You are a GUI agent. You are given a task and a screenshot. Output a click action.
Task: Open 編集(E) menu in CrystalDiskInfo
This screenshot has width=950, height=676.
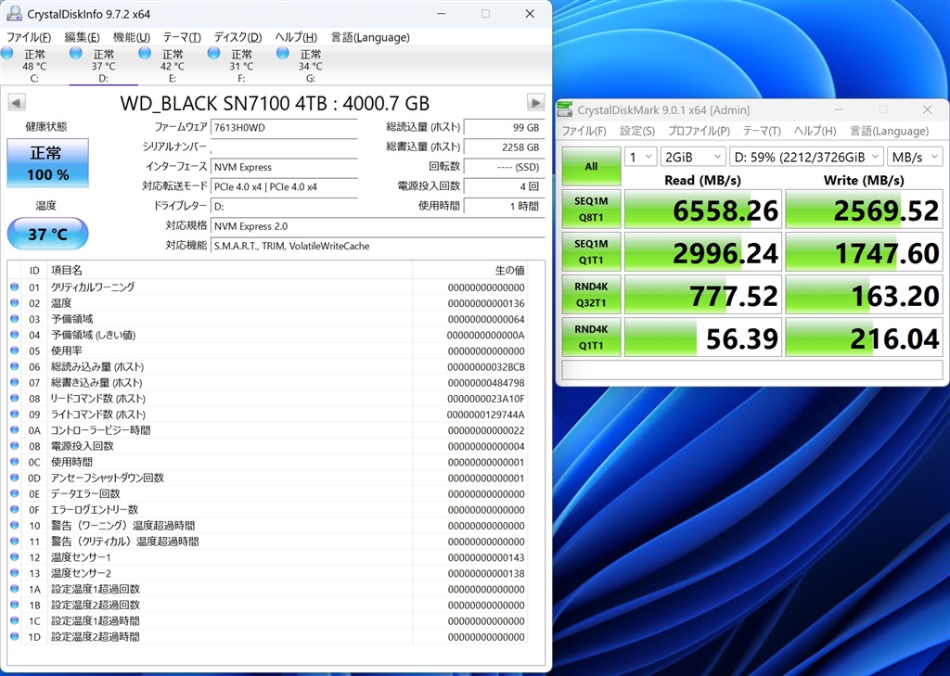(83, 37)
